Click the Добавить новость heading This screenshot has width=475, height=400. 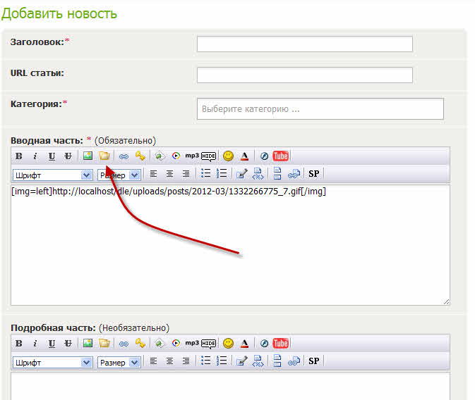click(x=59, y=14)
